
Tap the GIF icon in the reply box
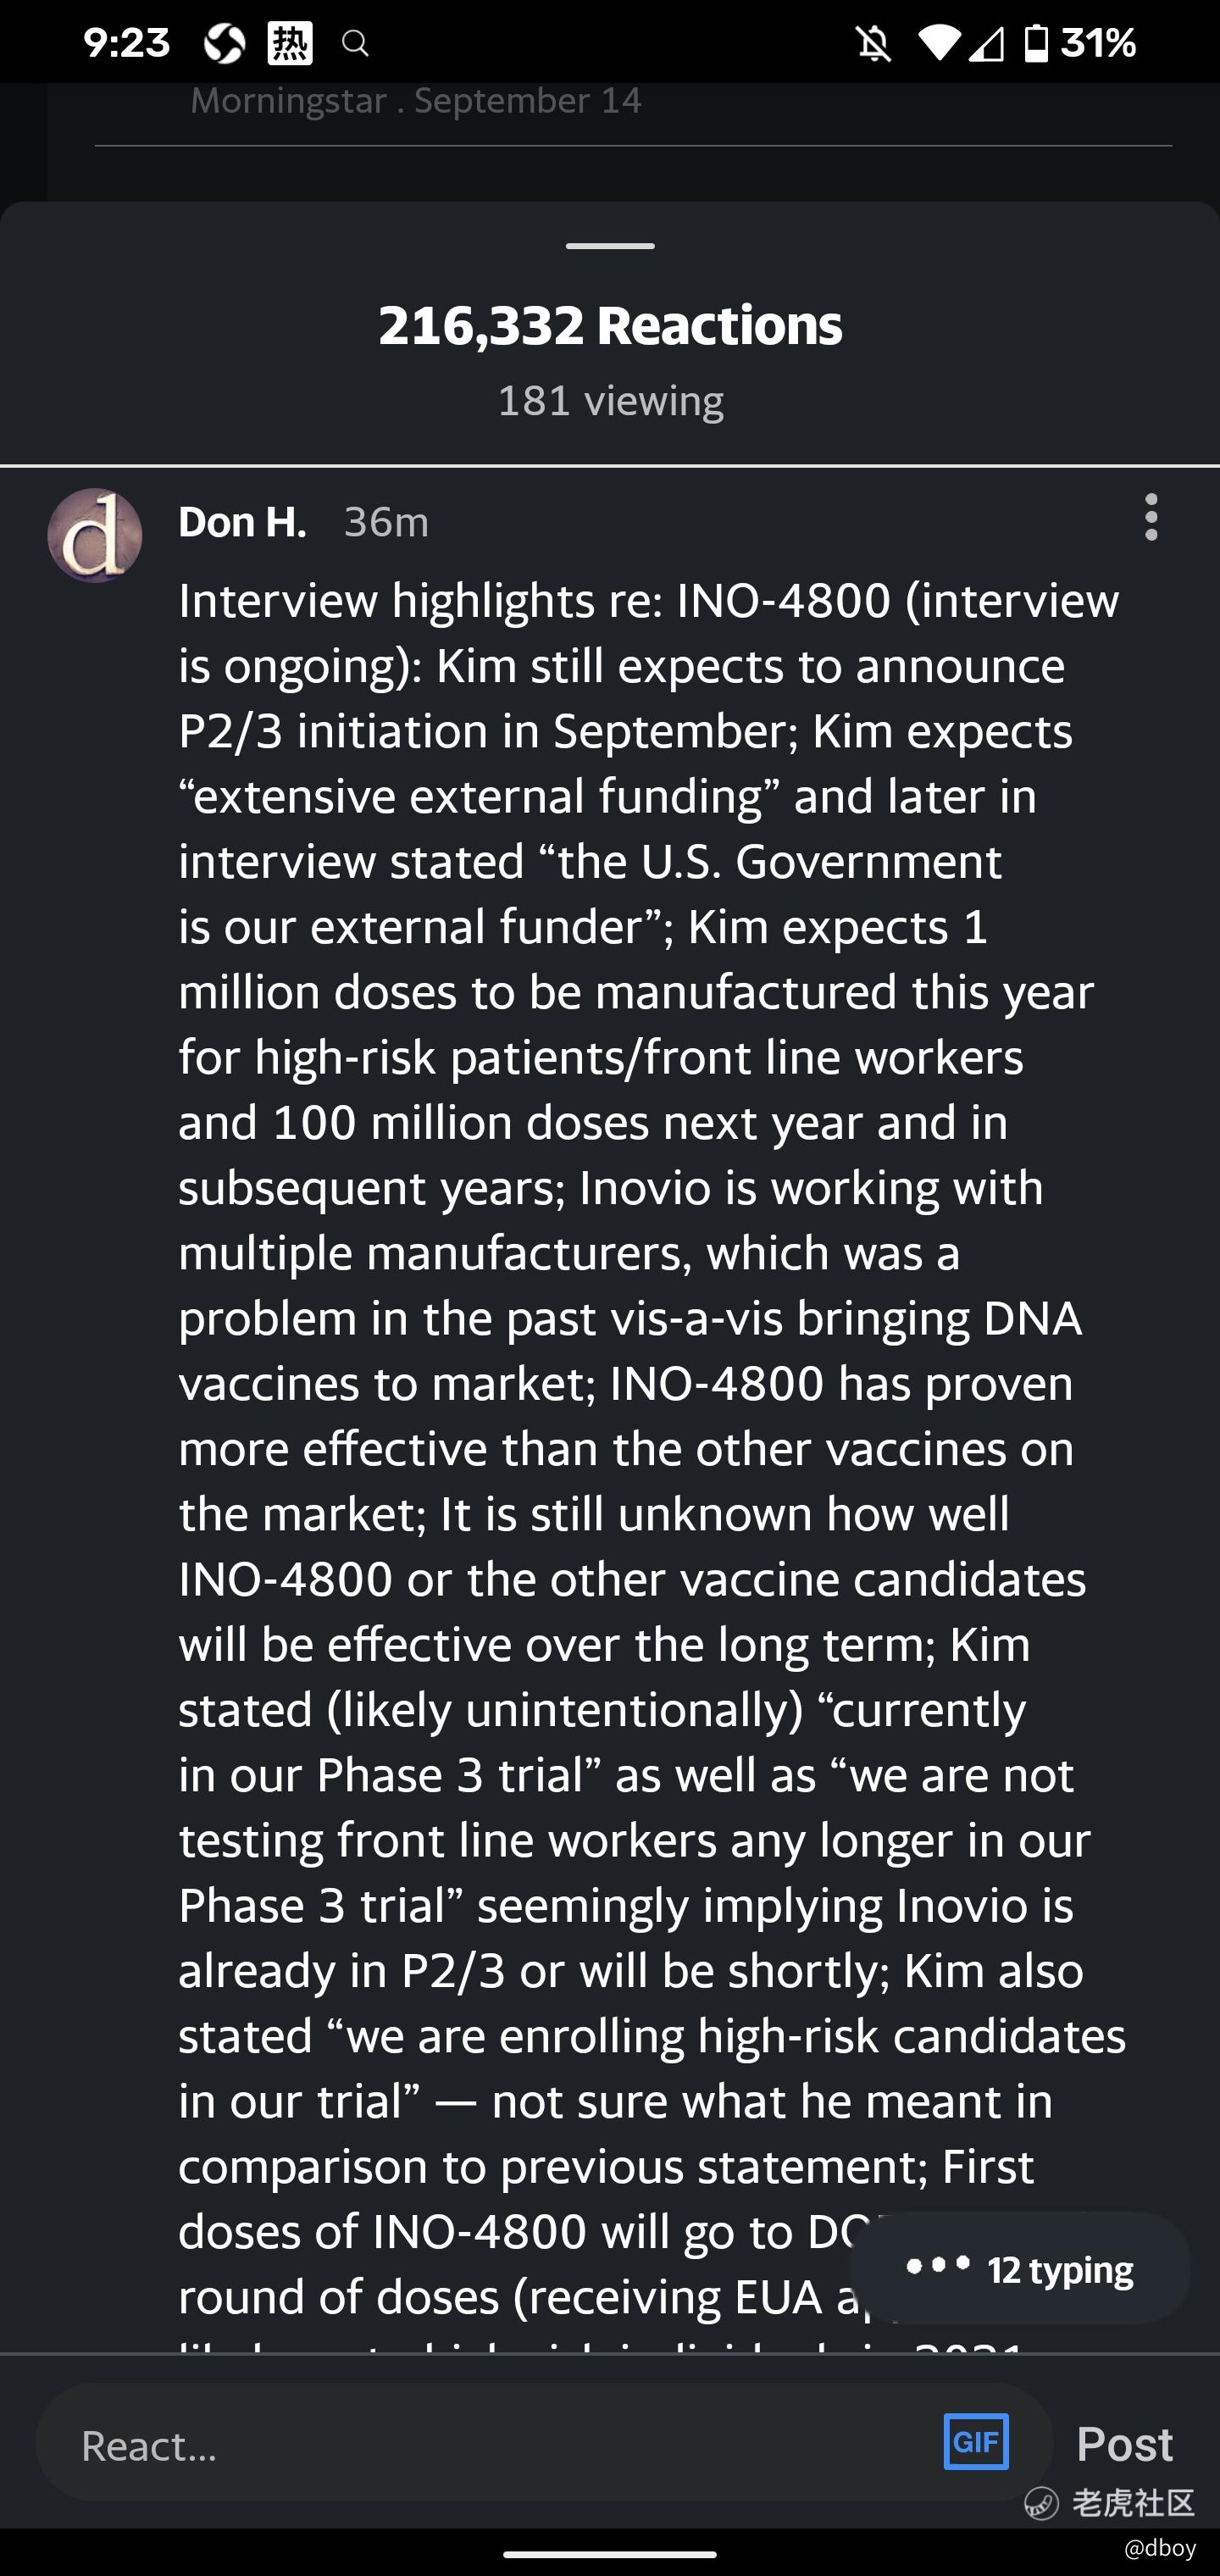[975, 2441]
